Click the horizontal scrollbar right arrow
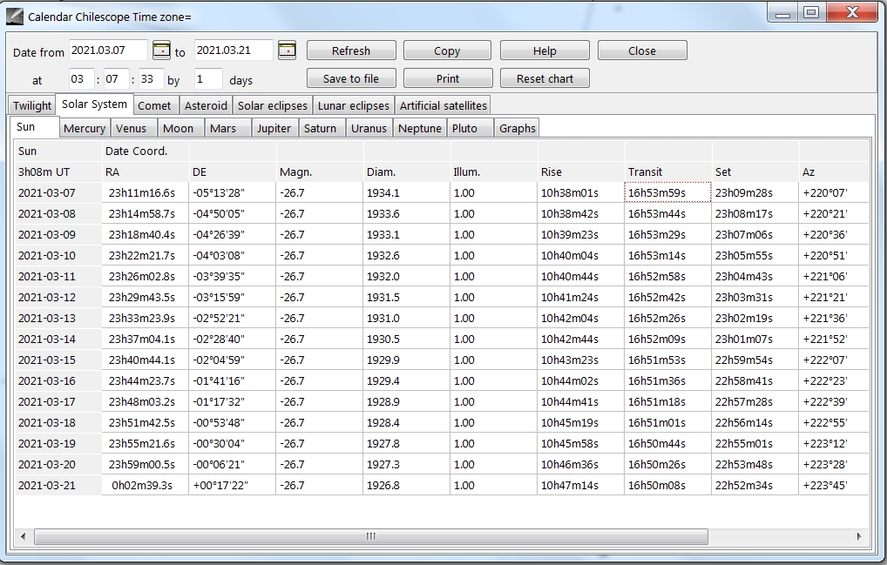 pyautogui.click(x=859, y=536)
